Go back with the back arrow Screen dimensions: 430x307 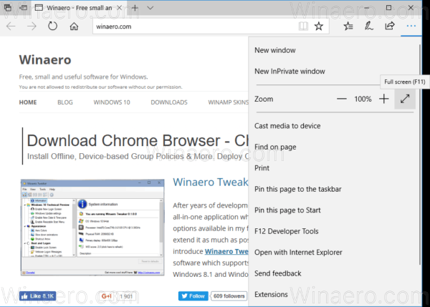pos(11,26)
